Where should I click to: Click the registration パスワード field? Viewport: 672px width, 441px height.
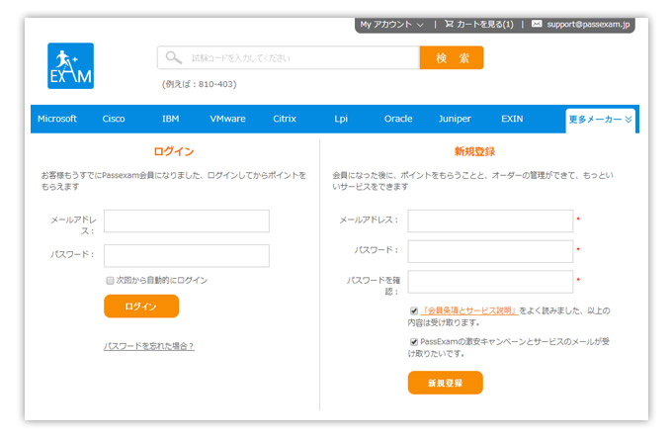click(490, 251)
